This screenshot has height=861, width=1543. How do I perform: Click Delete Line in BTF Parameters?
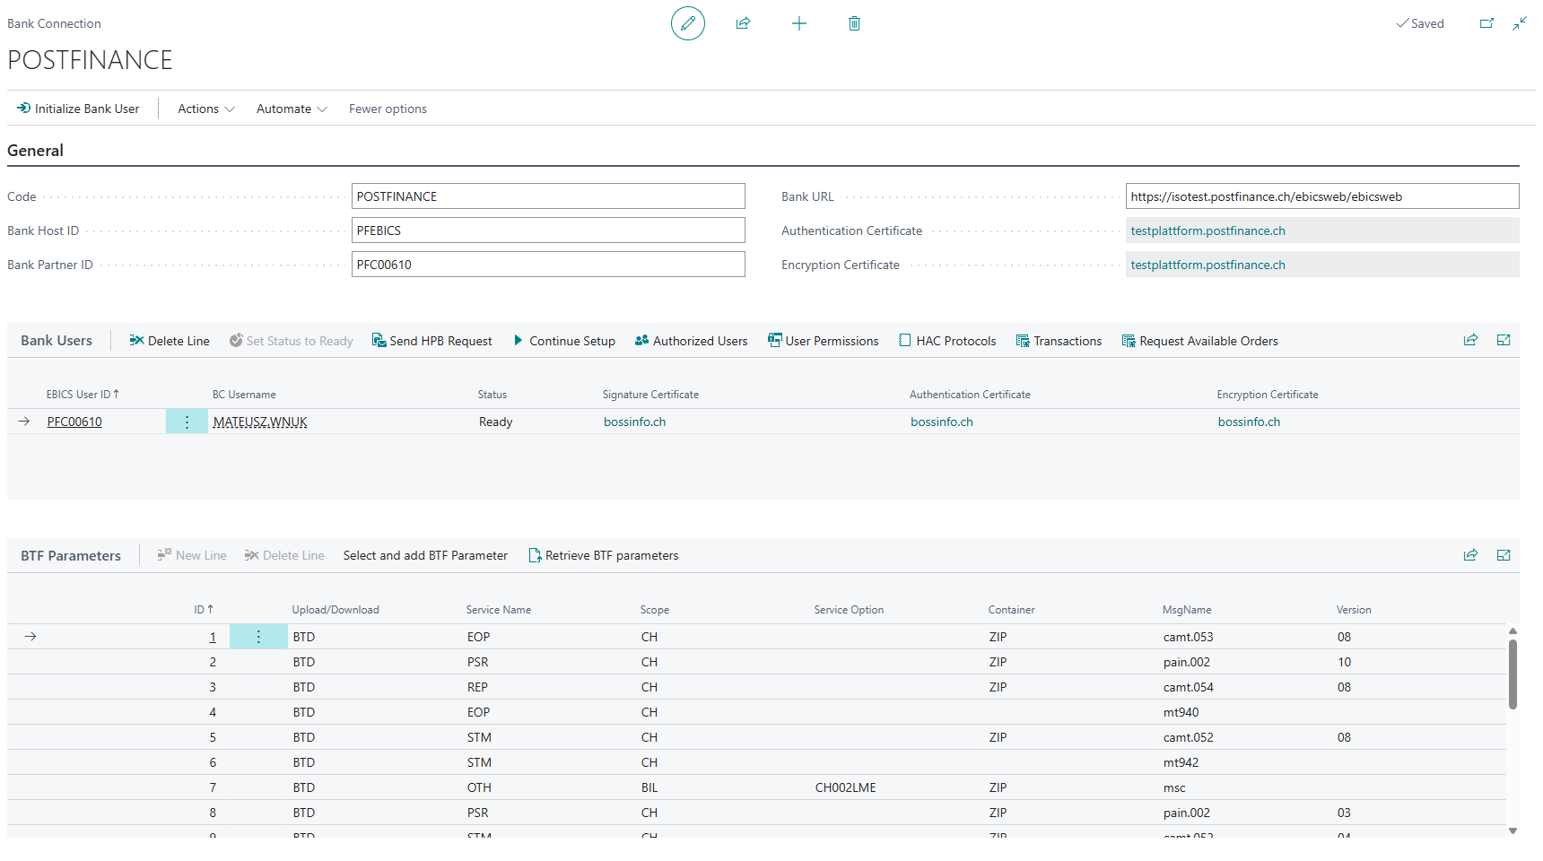284,555
